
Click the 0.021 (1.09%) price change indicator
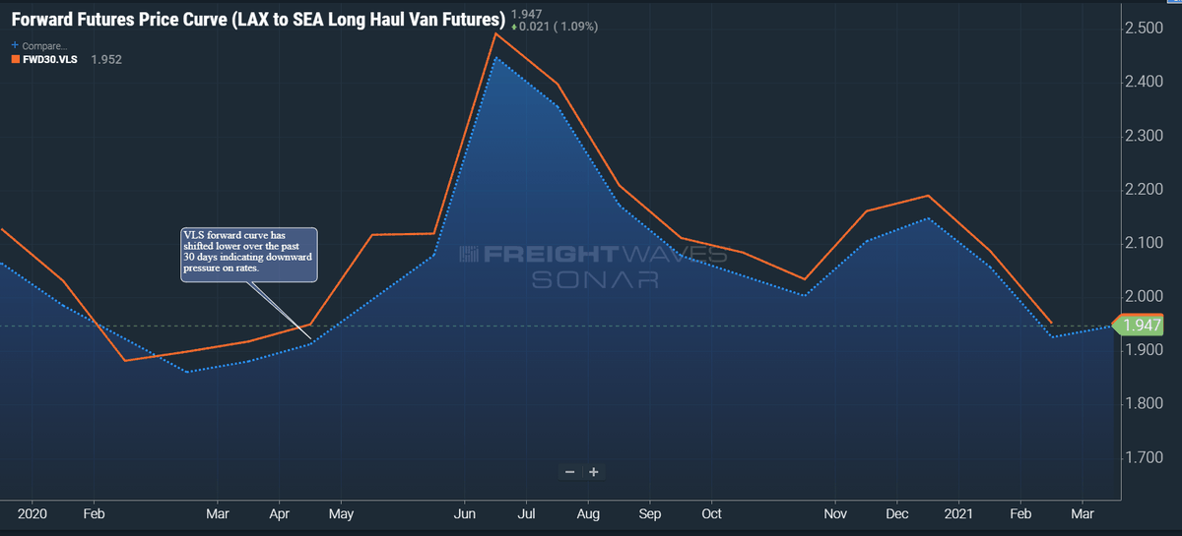(x=556, y=27)
